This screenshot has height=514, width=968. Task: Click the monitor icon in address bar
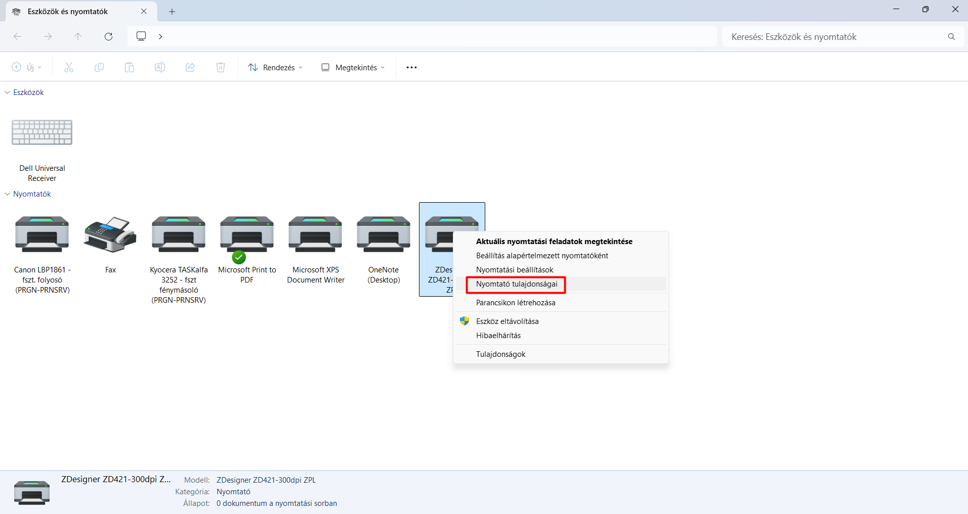click(x=141, y=36)
